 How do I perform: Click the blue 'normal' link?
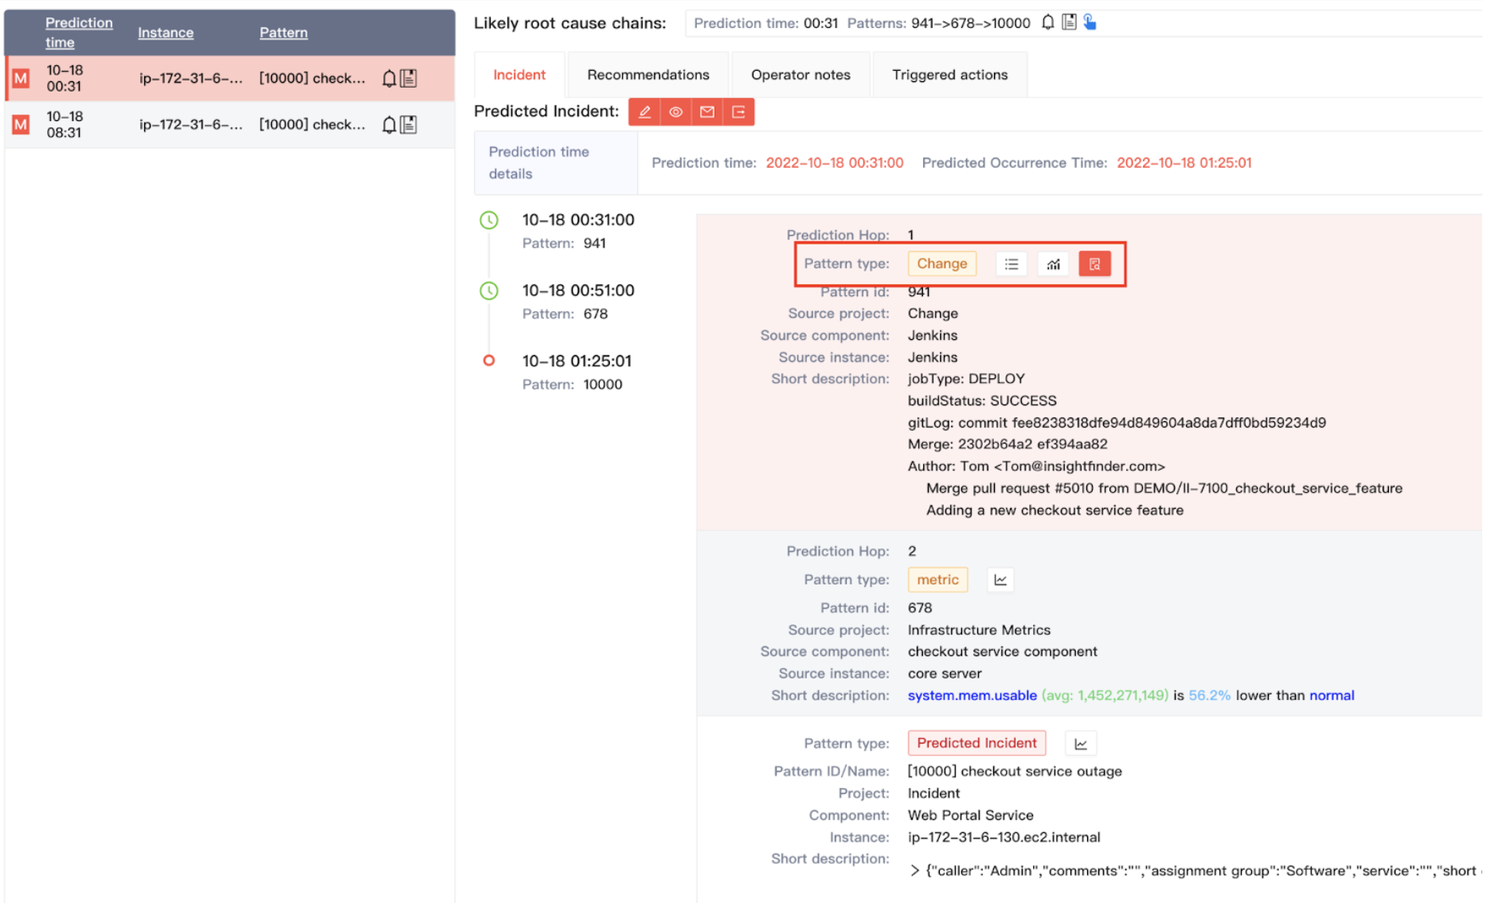pos(1332,696)
